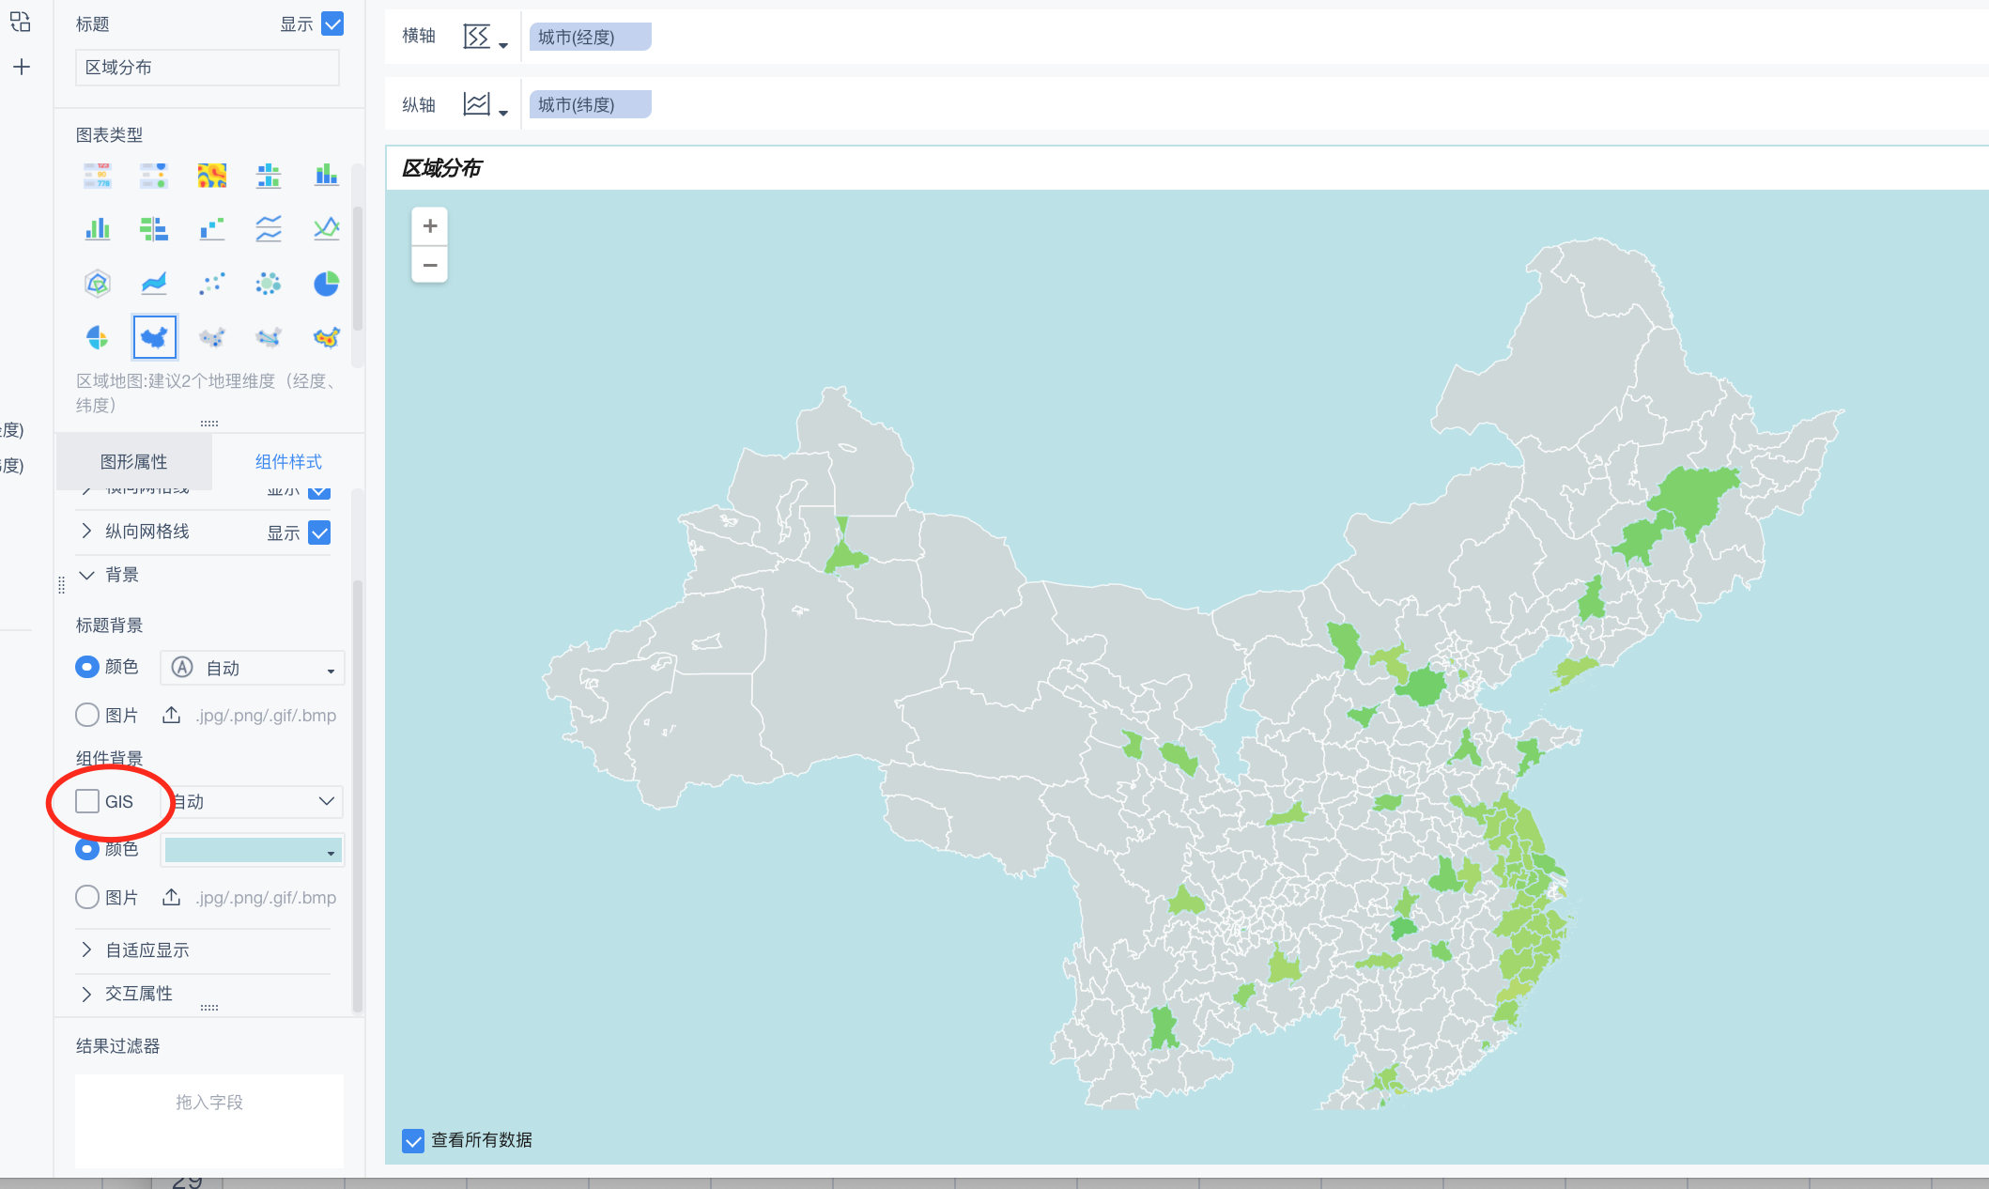Viewport: 1989px width, 1189px height.
Task: Select the pie chart icon
Action: [x=326, y=283]
